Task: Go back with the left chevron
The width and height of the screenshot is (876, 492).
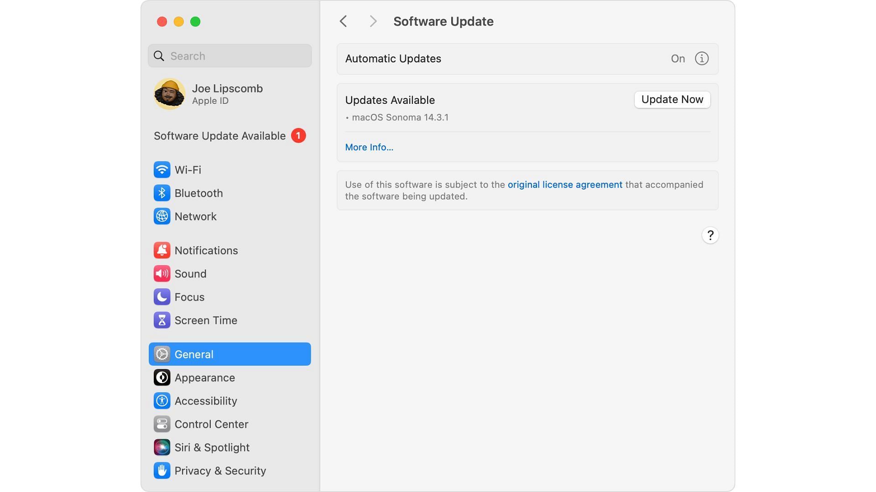Action: click(343, 21)
